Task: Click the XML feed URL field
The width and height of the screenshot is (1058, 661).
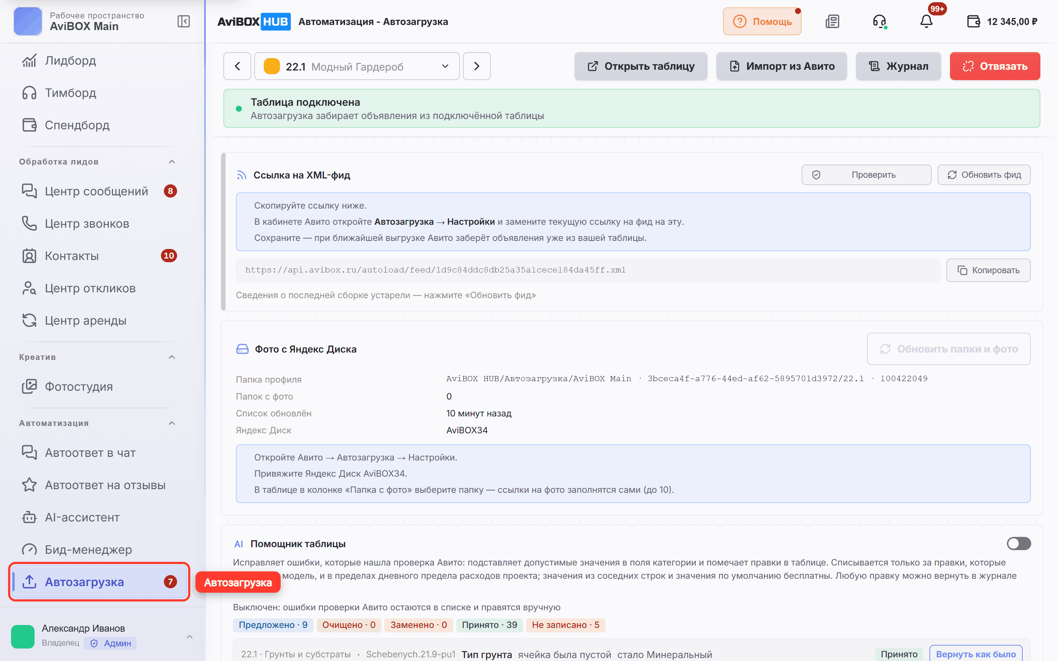Action: pos(588,270)
